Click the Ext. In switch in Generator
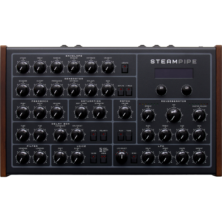Viewport: 222px width, 222px height. pos(121,92)
